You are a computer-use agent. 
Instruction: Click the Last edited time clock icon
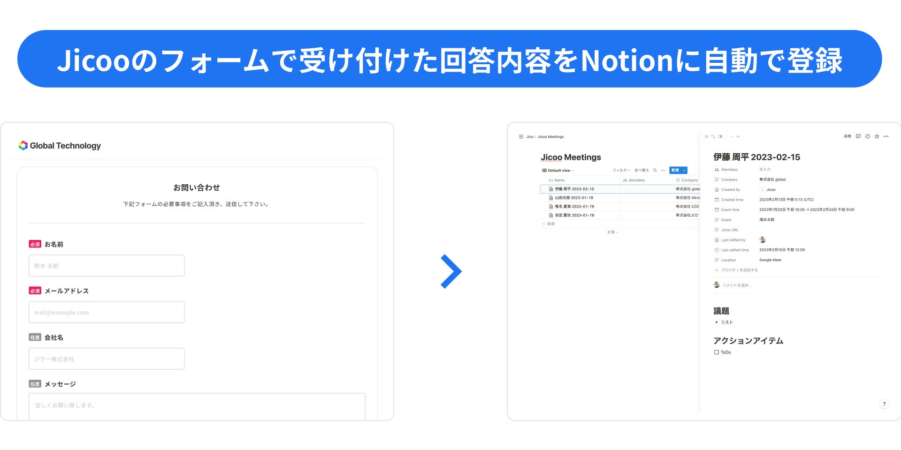717,250
